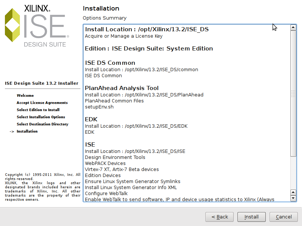Click the "Welcome" step in the installer sidebar

click(x=25, y=96)
